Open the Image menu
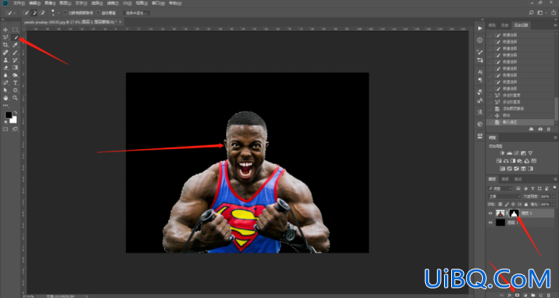The height and width of the screenshot is (298, 559). [49, 3]
